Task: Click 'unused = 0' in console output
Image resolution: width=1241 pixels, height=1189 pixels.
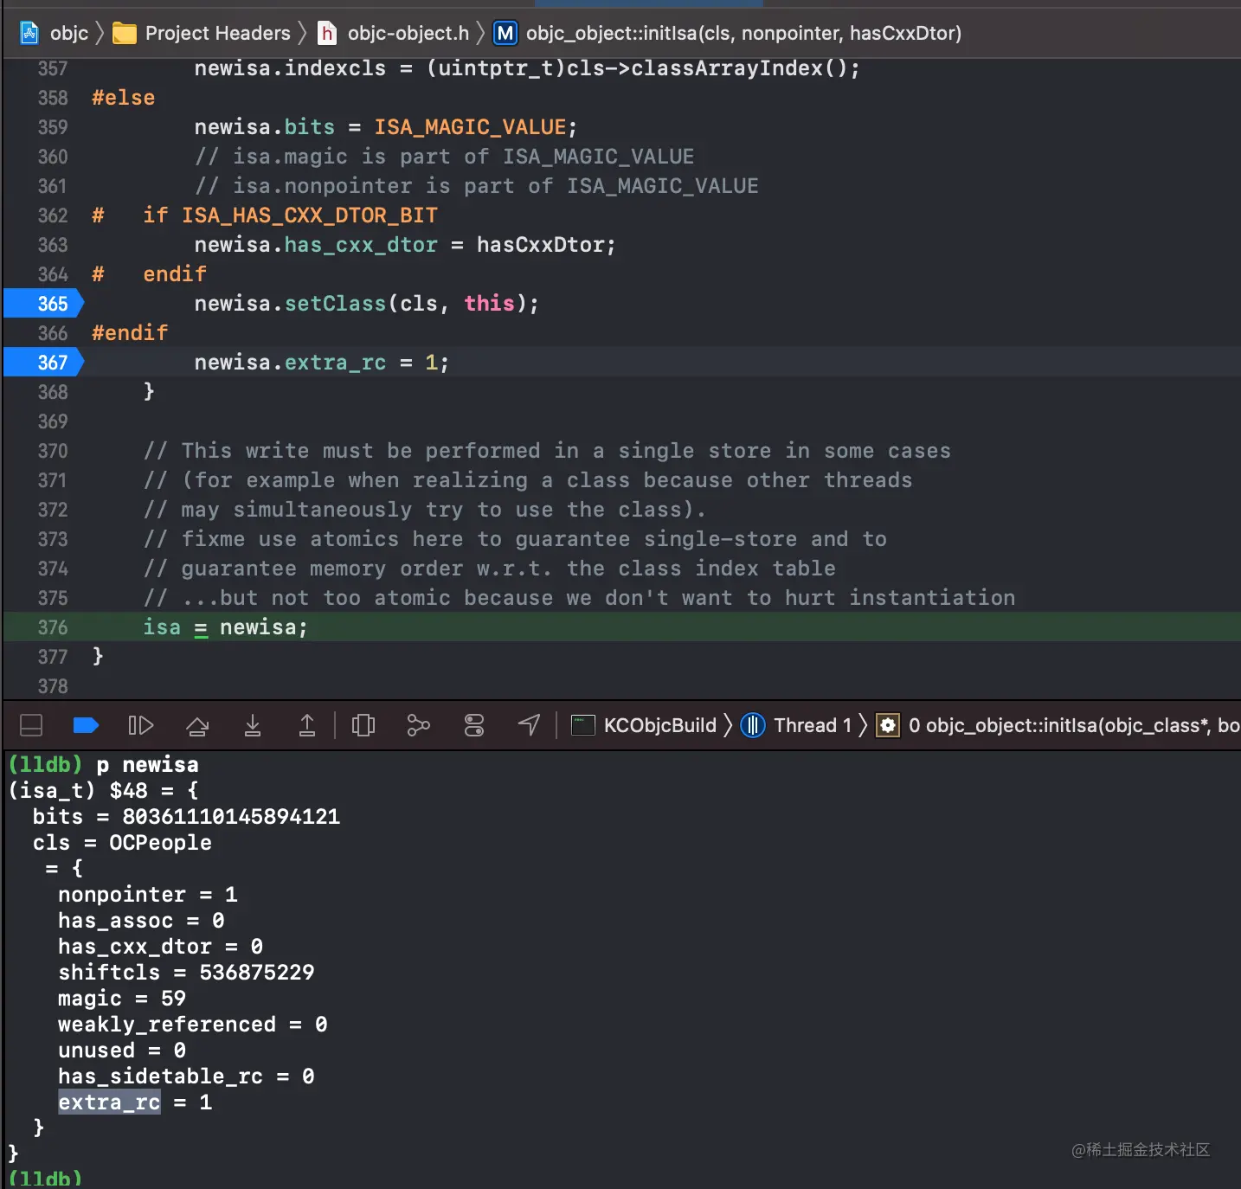Action: (x=122, y=1051)
